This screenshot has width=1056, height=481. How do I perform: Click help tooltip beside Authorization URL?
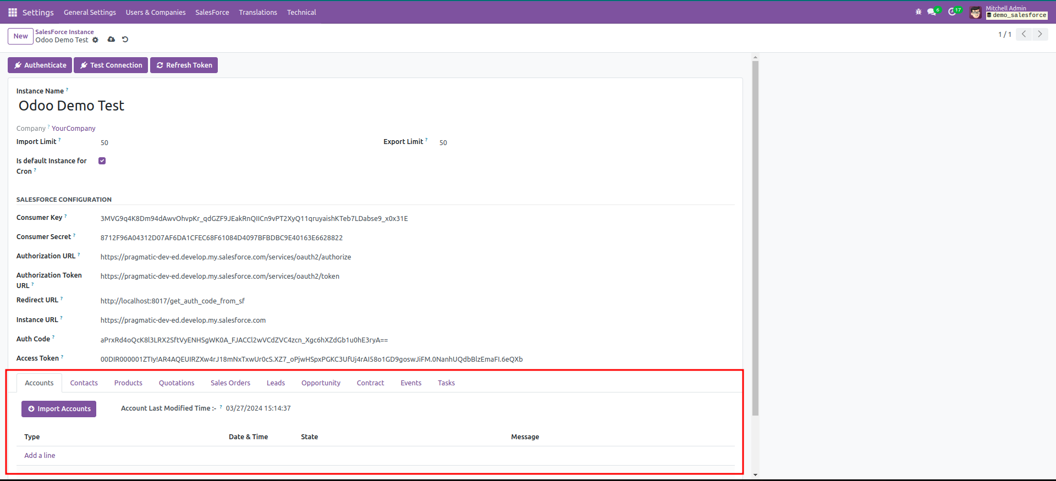pos(79,254)
